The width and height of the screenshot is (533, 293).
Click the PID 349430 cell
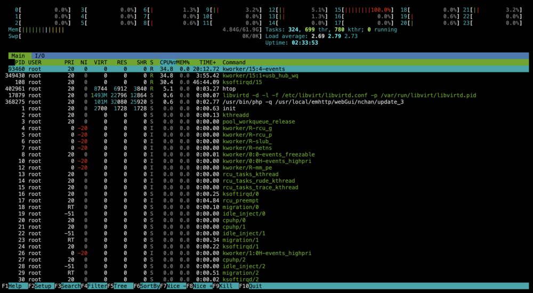pyautogui.click(x=15, y=76)
